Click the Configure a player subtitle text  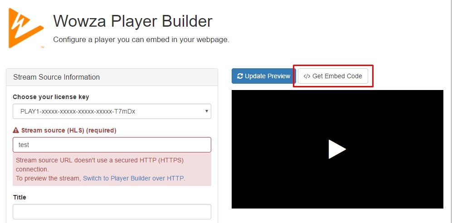pos(141,40)
